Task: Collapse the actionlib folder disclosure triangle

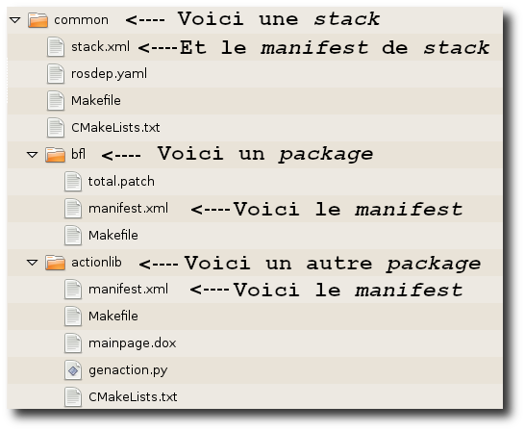Action: [32, 263]
